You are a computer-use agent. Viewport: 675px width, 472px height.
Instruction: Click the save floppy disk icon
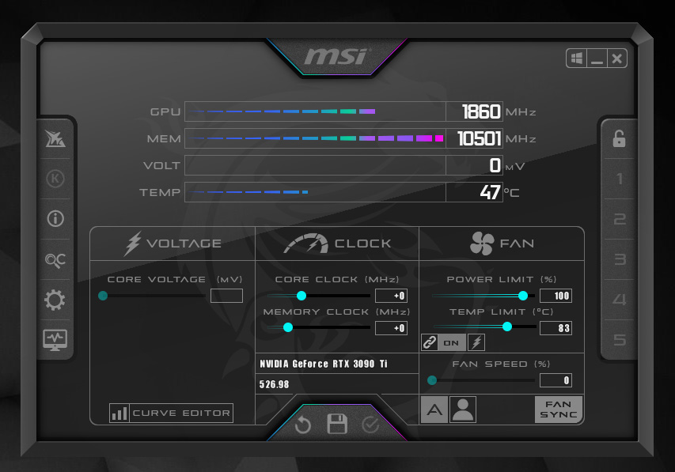(337, 424)
